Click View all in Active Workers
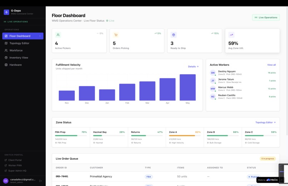 (272, 65)
